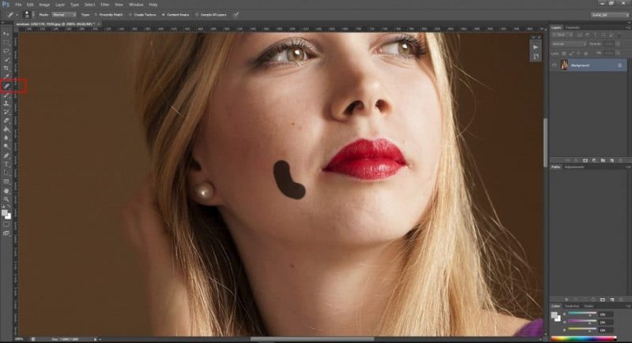Open the Color panel flyout menu
The height and width of the screenshot is (343, 632).
click(x=628, y=307)
